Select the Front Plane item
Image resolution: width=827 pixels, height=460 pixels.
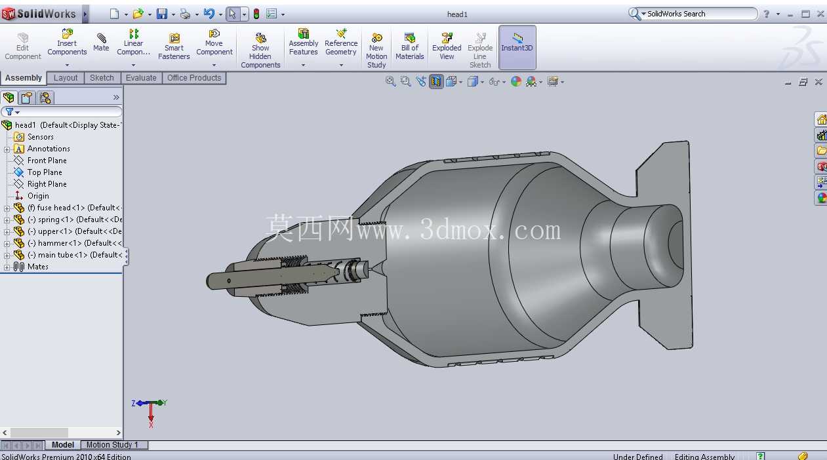pyautogui.click(x=47, y=161)
